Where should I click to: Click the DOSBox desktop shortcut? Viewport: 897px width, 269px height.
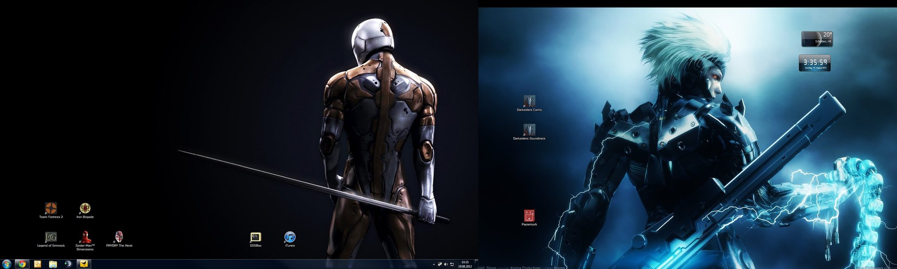coord(256,237)
